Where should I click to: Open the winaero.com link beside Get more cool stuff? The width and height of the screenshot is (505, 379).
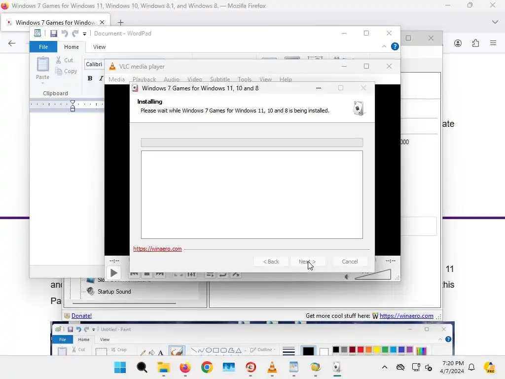coord(406,316)
